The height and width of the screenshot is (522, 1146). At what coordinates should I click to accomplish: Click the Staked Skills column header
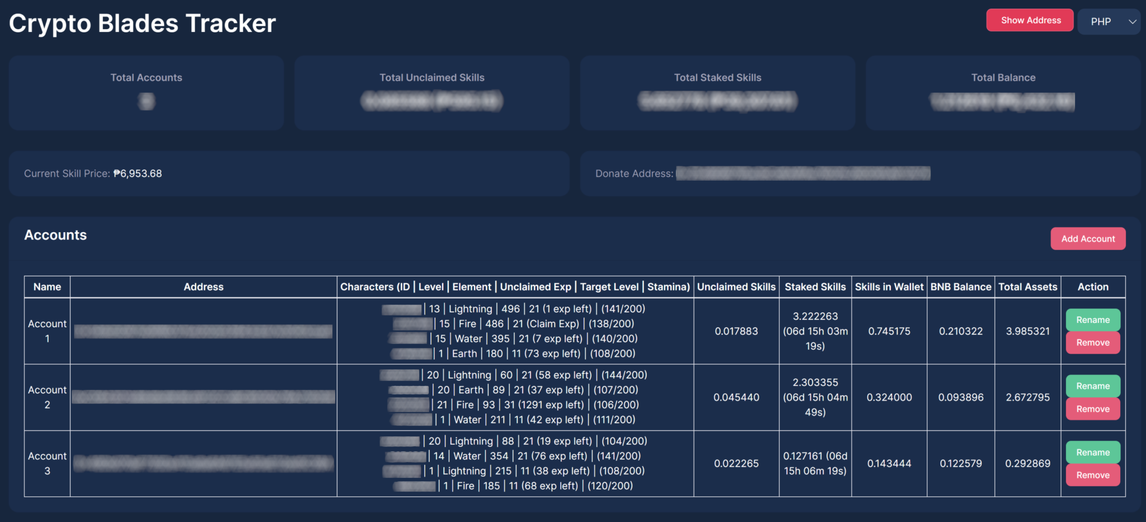click(815, 287)
